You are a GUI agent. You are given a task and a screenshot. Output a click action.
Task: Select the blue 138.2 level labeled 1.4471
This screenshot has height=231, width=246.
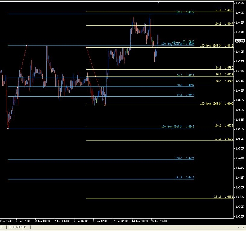point(185,158)
